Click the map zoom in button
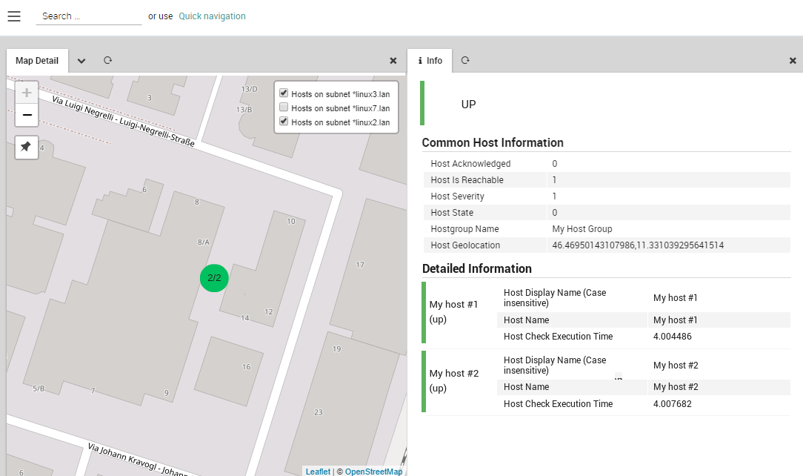The height and width of the screenshot is (476, 803). pos(27,93)
